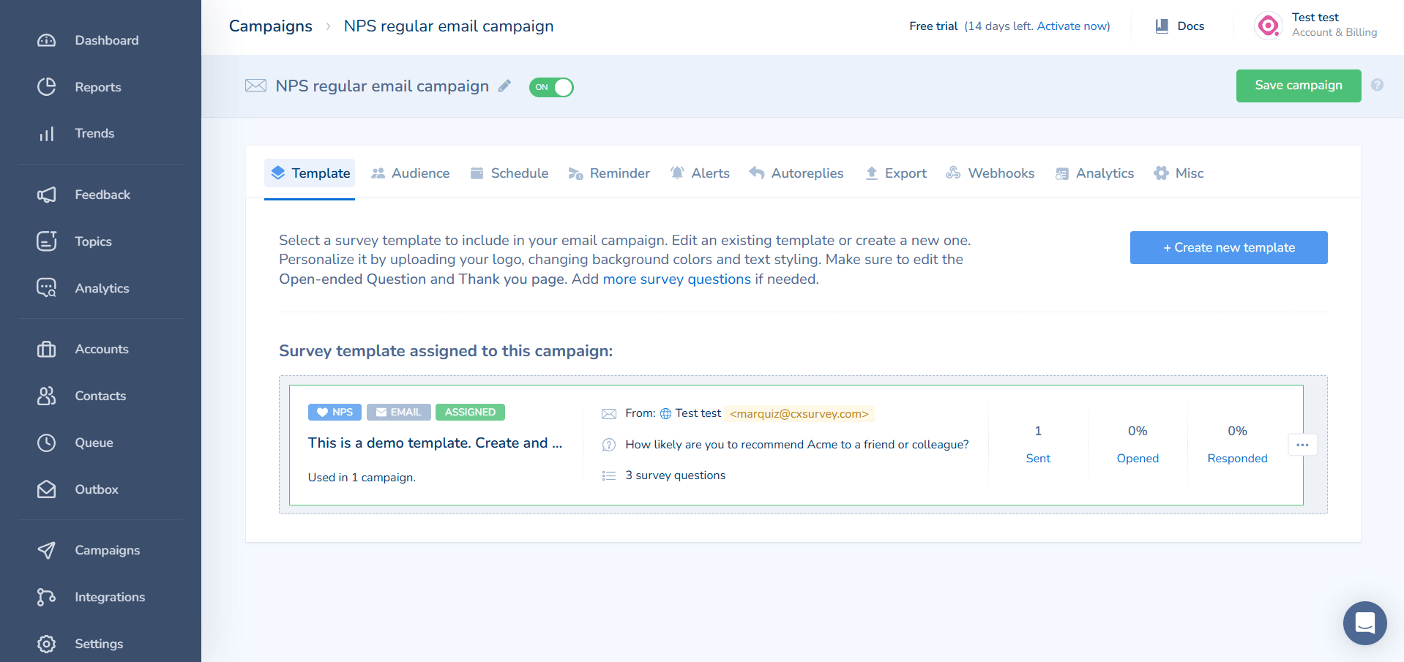This screenshot has width=1404, height=662.
Task: Open the Feedback megaphone icon
Action: click(46, 195)
